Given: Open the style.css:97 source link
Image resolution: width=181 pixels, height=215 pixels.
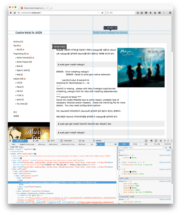Looking at the screenshot, I should click(x=165, y=155).
